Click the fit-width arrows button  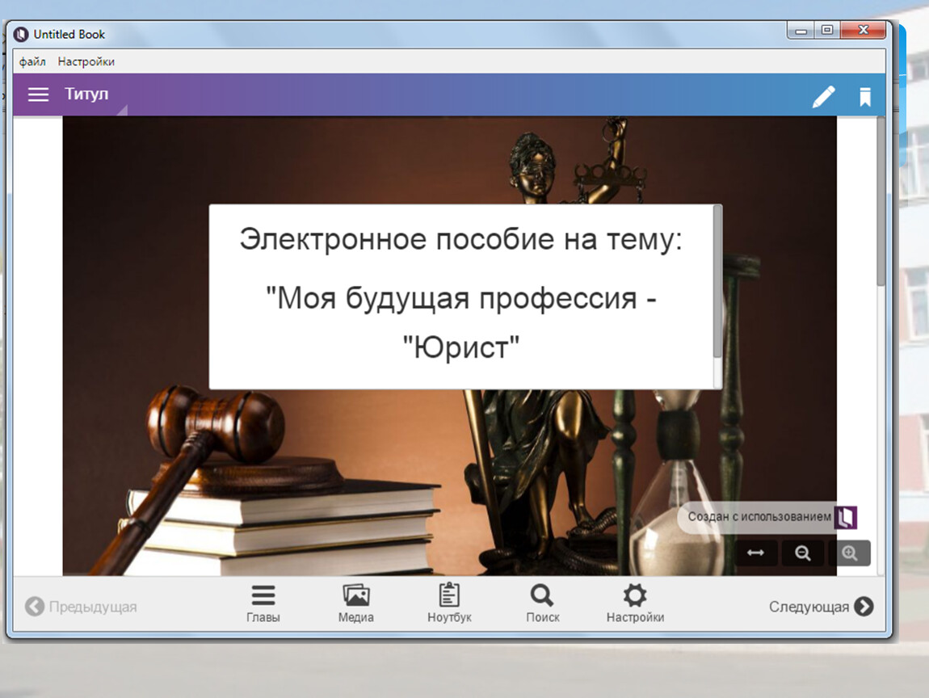(x=755, y=553)
